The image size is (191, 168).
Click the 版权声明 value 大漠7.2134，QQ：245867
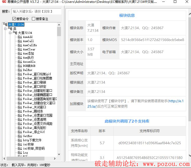point(108,73)
